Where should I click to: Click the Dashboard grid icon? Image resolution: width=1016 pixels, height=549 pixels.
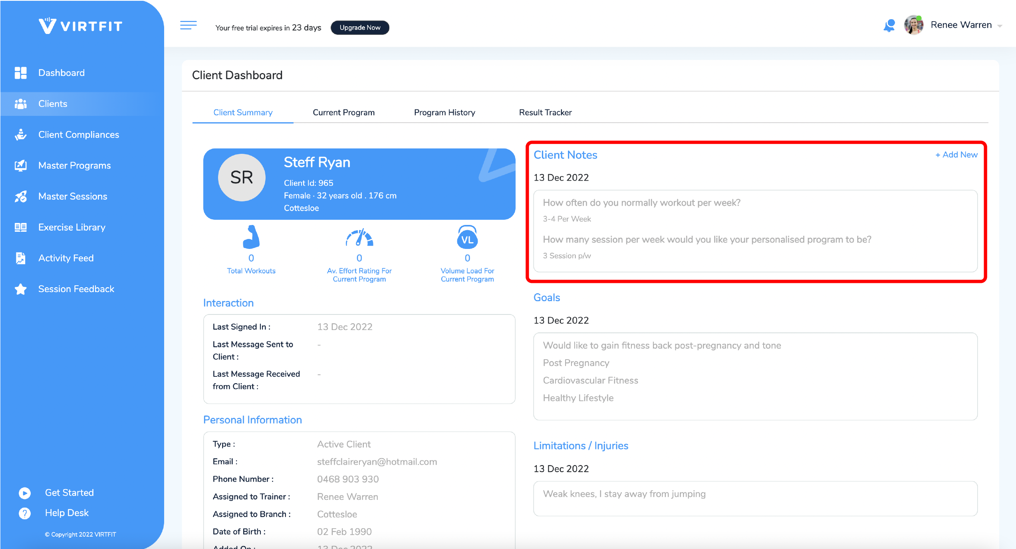coord(20,73)
